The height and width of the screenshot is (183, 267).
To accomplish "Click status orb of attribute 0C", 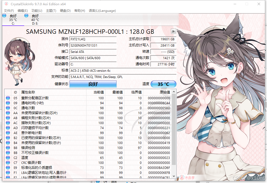I will point(8,108).
